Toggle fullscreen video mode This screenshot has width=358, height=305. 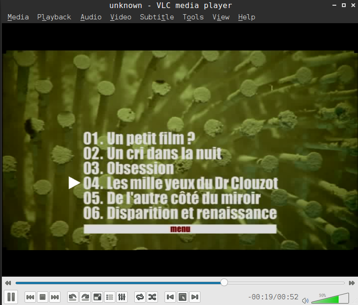(97, 297)
